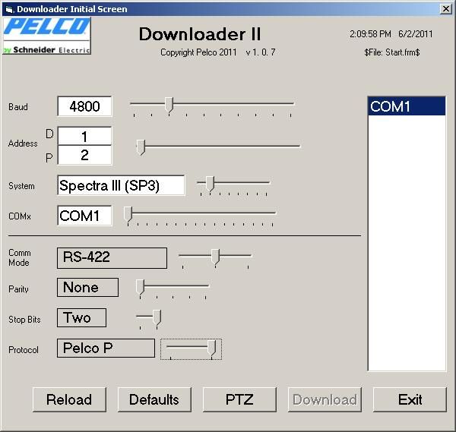Close the Downloader Initial Screen window
The height and width of the screenshot is (432, 456).
446,9
